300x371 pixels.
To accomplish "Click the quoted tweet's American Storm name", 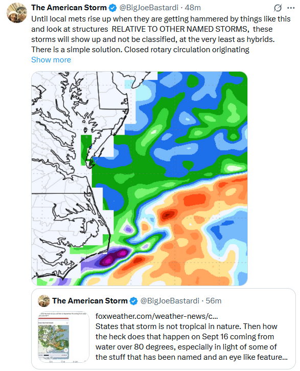I will tap(90, 301).
